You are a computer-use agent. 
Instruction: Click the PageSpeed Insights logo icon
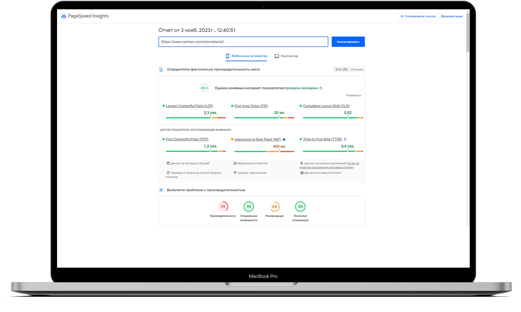64,16
